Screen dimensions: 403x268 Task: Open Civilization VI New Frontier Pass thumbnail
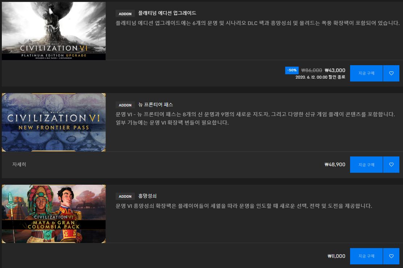(x=54, y=122)
